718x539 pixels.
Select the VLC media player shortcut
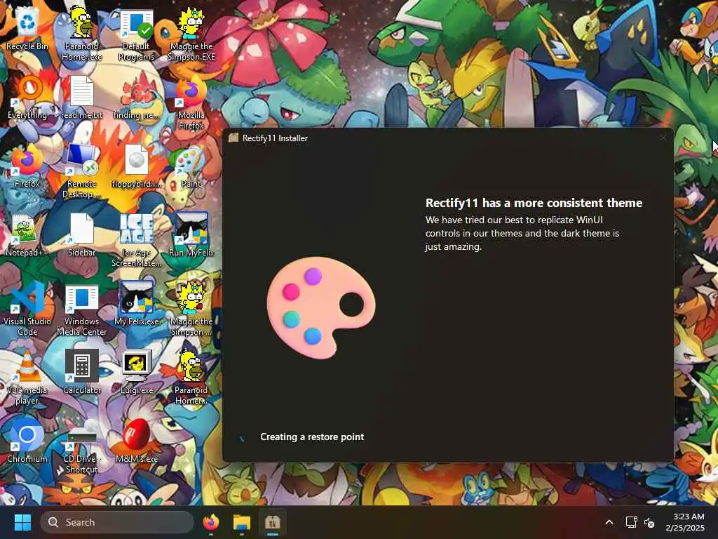pos(27,378)
